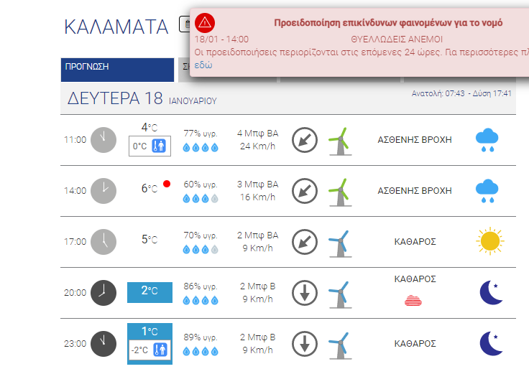Click the feels-like 0°C box at 11:00
This screenshot has height=369, width=529.
pyautogui.click(x=149, y=146)
